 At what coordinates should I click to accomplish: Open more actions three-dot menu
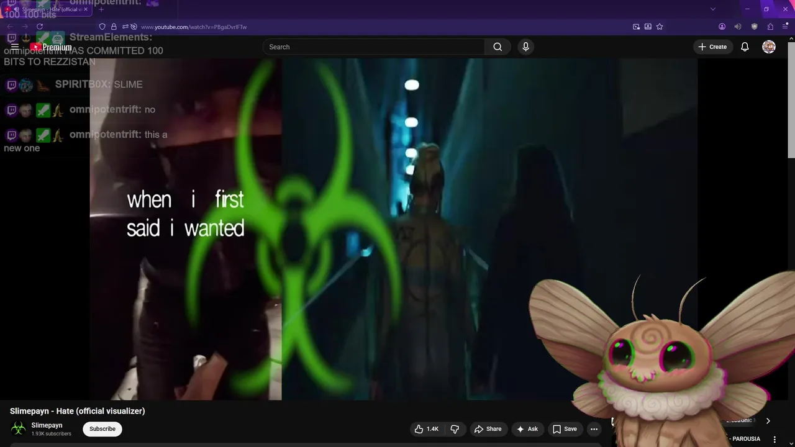[594, 429]
